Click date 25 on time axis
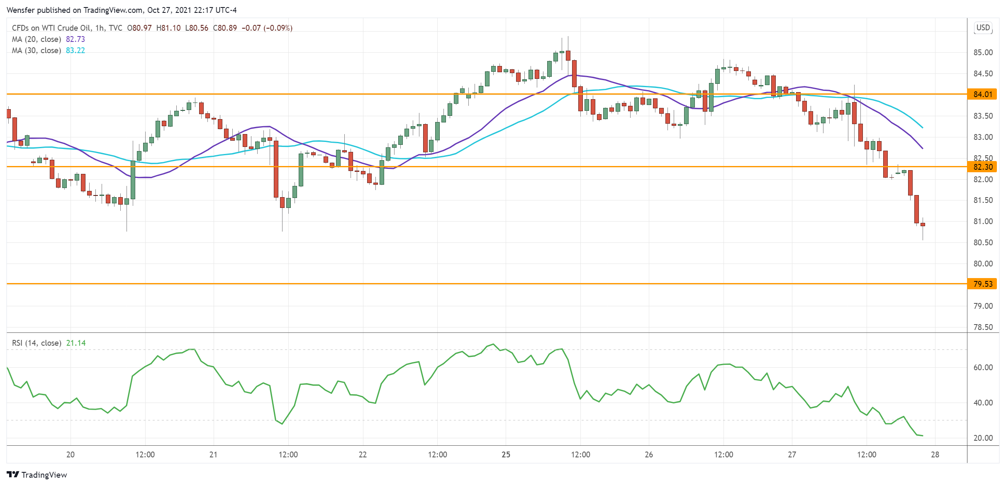 click(506, 454)
